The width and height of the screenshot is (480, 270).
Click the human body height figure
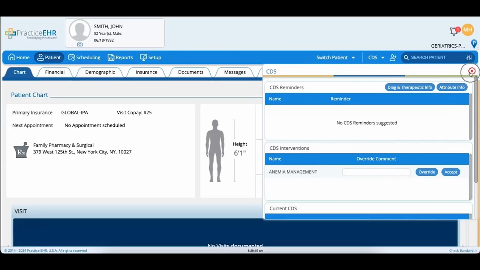coord(215,151)
